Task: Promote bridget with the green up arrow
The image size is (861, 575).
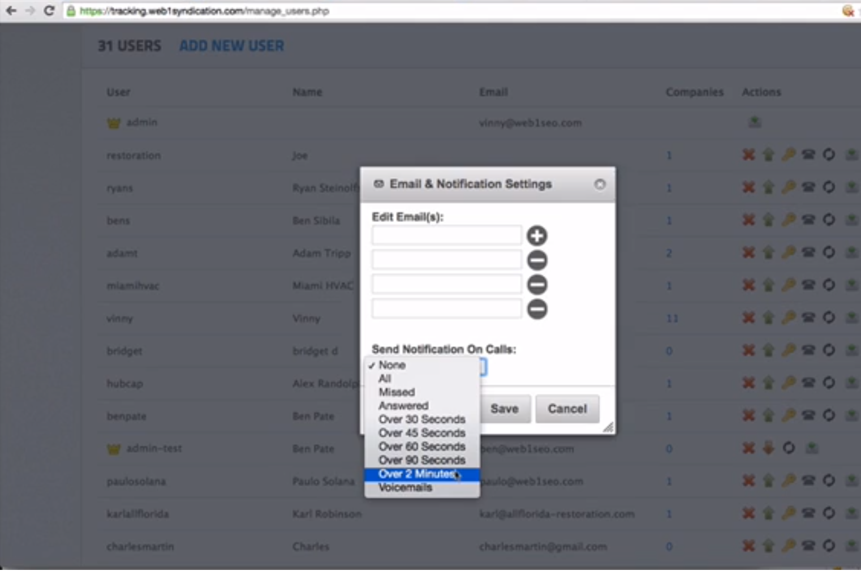Action: click(768, 351)
